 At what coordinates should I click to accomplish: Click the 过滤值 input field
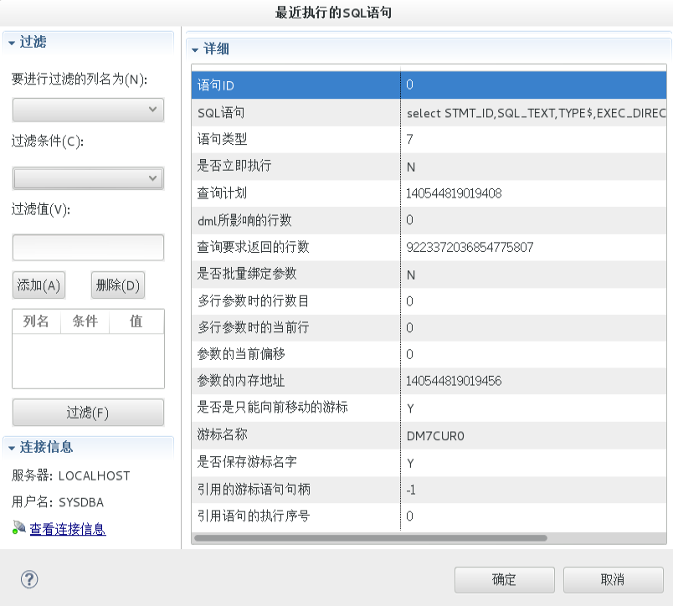(x=87, y=247)
